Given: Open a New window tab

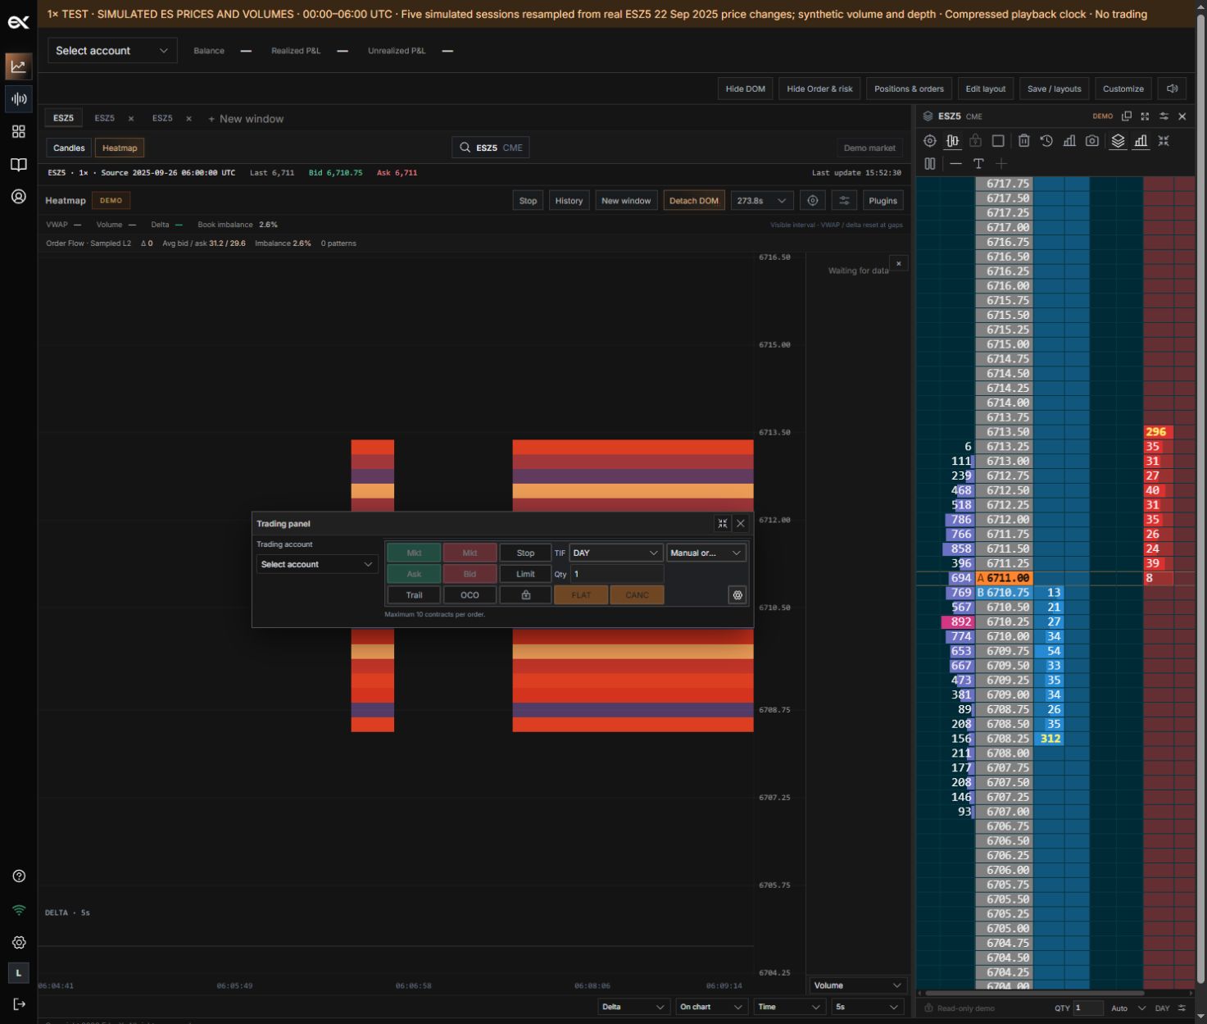Looking at the screenshot, I should point(246,119).
